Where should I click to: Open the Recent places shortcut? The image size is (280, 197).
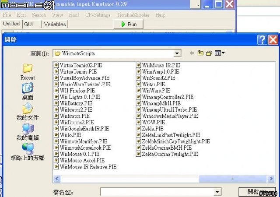28,72
